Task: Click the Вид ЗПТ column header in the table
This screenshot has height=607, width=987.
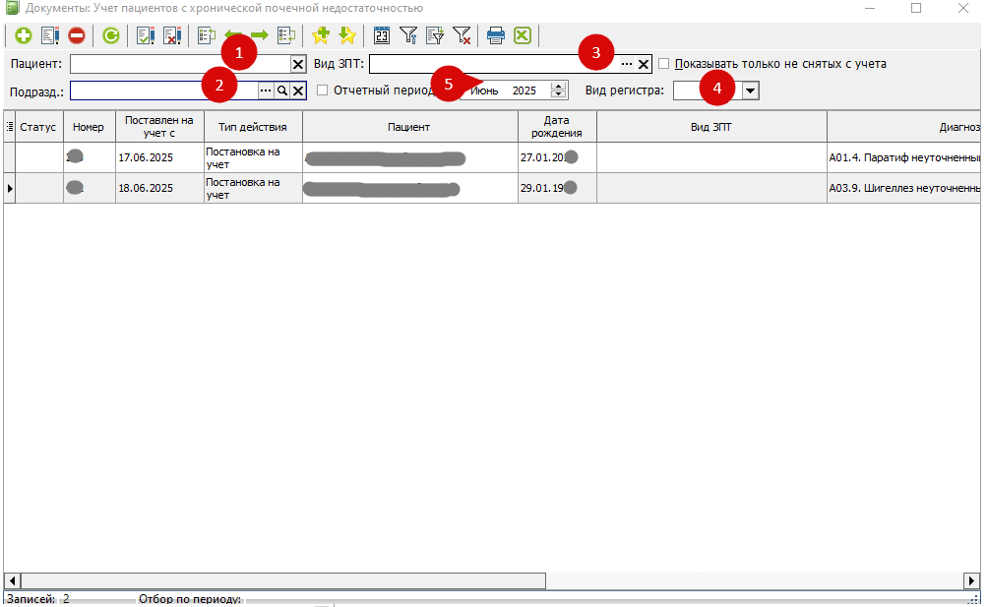Action: tap(711, 127)
